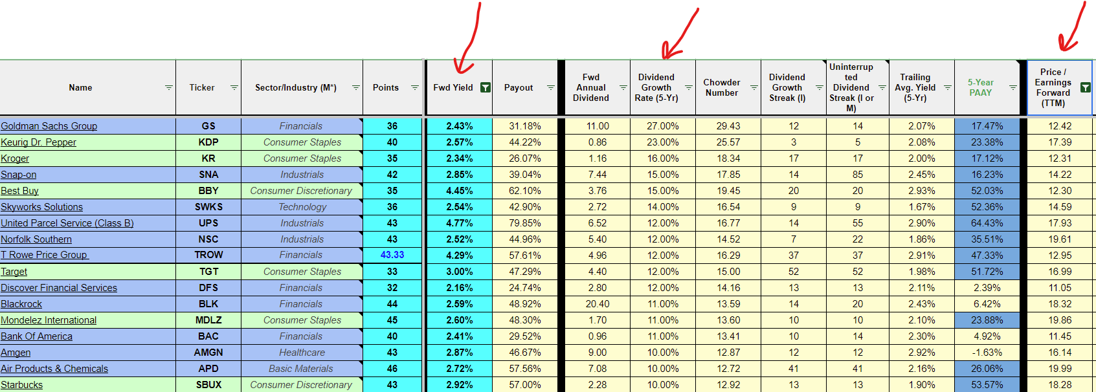Select the SWKS ticker cell

pos(208,207)
